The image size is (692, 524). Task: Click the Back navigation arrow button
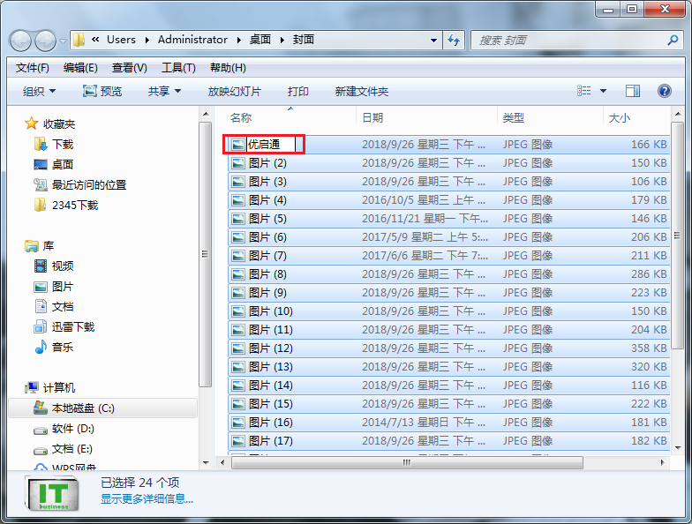(21, 40)
